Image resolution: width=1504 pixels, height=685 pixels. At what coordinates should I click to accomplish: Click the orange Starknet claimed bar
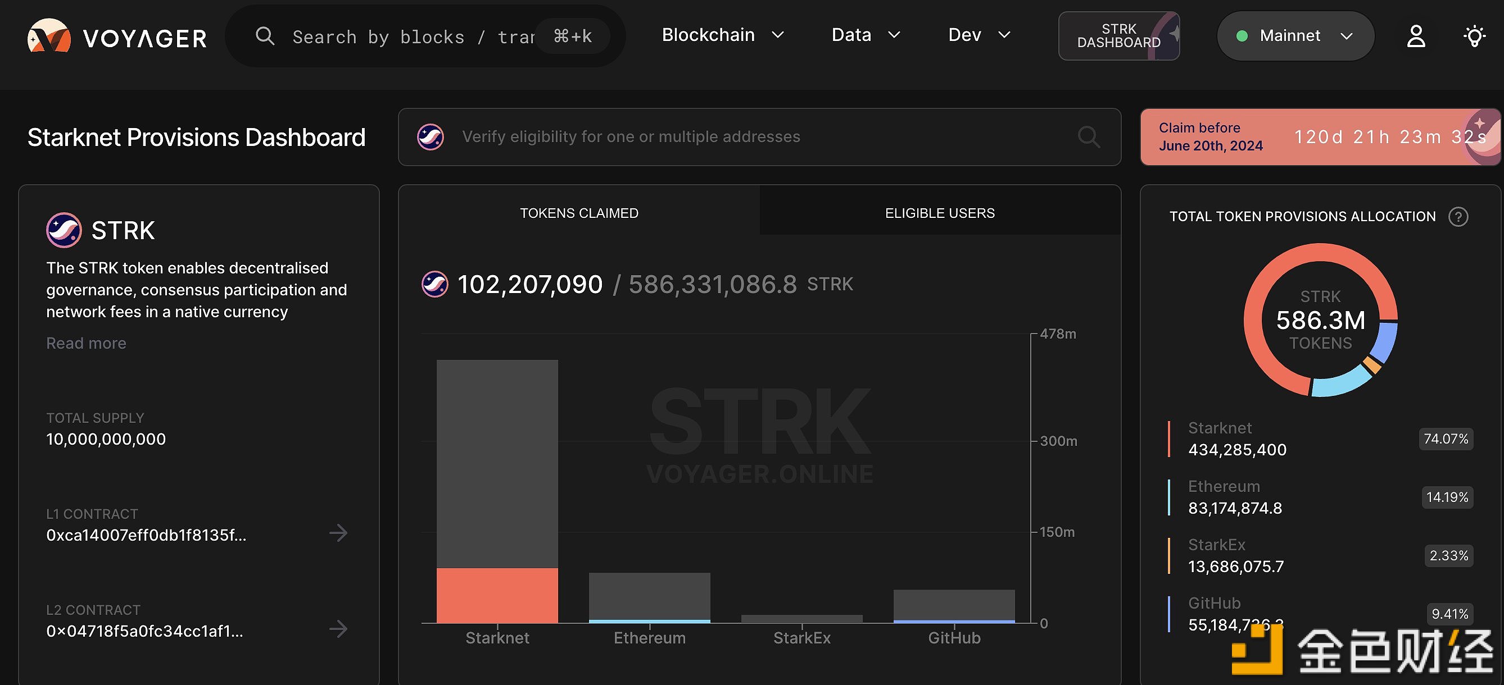497,595
